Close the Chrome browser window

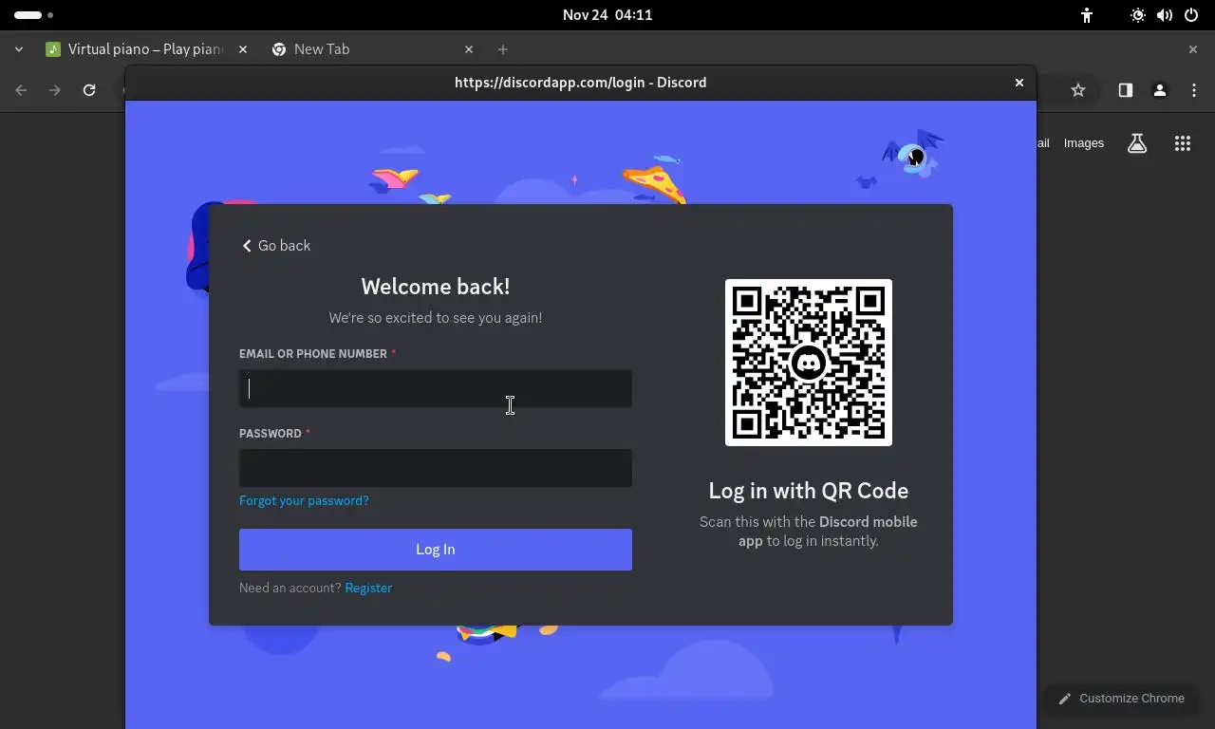coord(1194,49)
